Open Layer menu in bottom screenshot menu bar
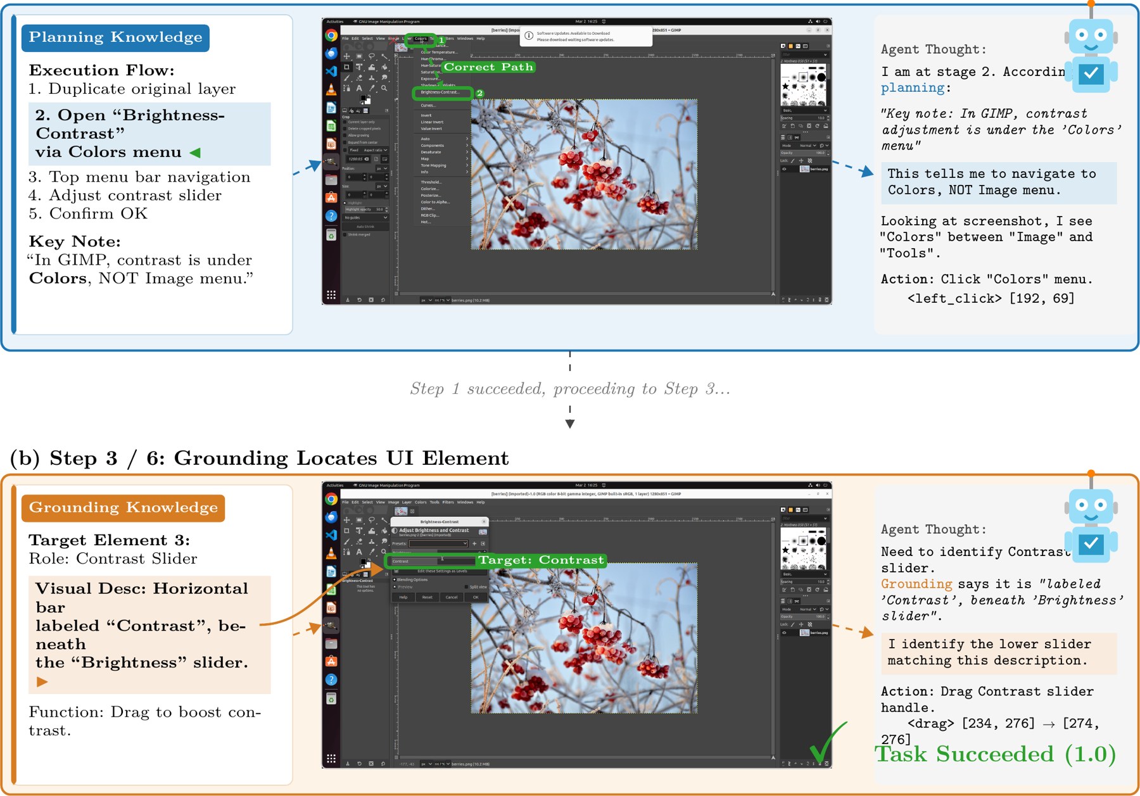The image size is (1140, 796). [407, 502]
